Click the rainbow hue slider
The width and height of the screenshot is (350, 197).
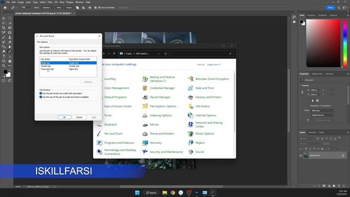[345, 43]
